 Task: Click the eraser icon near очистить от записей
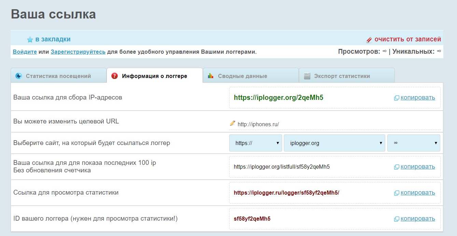(369, 40)
